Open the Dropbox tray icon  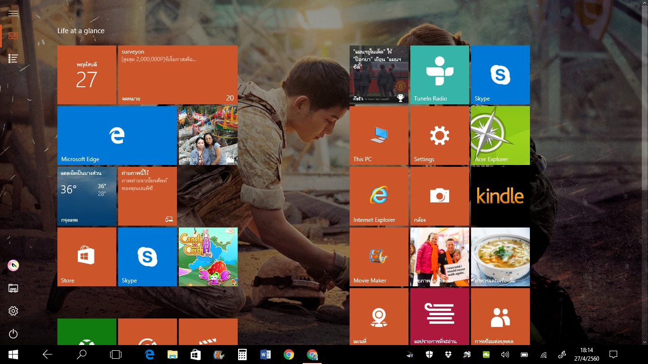(448, 355)
